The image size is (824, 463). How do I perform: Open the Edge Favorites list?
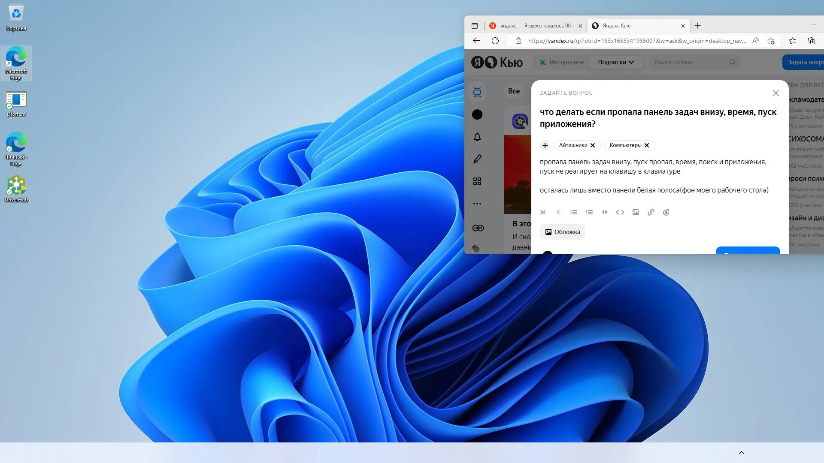[793, 41]
